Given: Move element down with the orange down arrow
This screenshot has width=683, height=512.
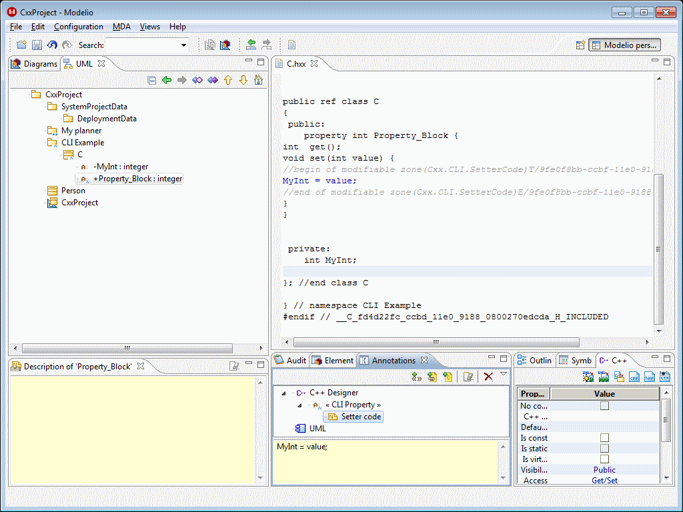Looking at the screenshot, I should click(243, 80).
